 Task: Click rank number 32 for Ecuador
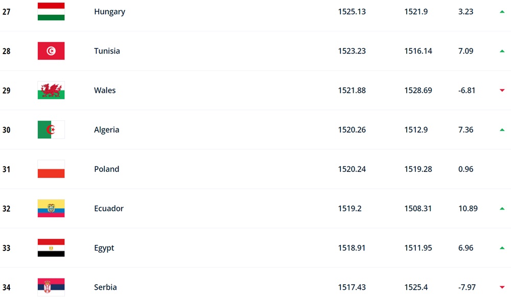point(6,209)
